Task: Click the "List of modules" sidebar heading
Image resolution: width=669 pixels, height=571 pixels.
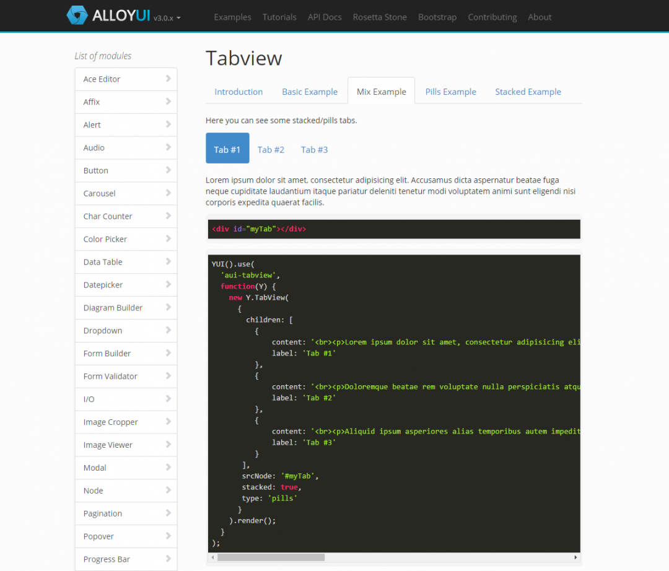Action: tap(103, 56)
